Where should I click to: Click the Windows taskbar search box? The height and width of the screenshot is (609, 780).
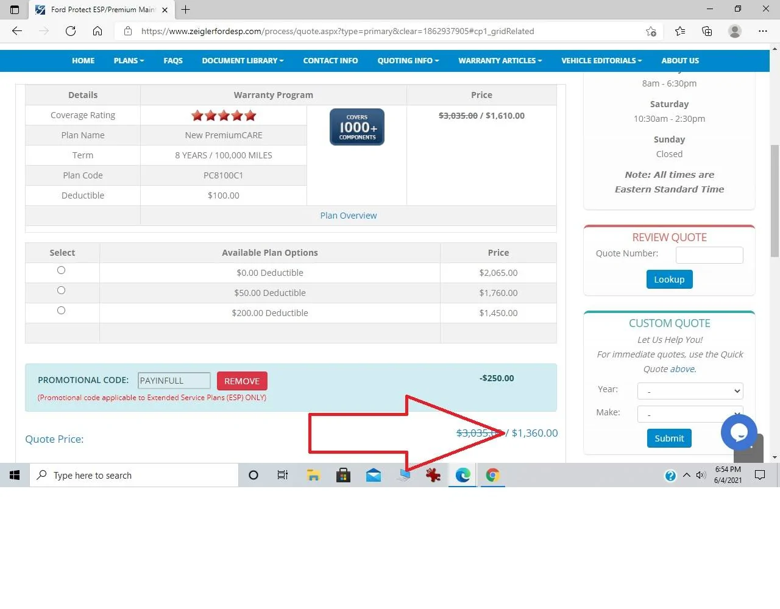(134, 475)
